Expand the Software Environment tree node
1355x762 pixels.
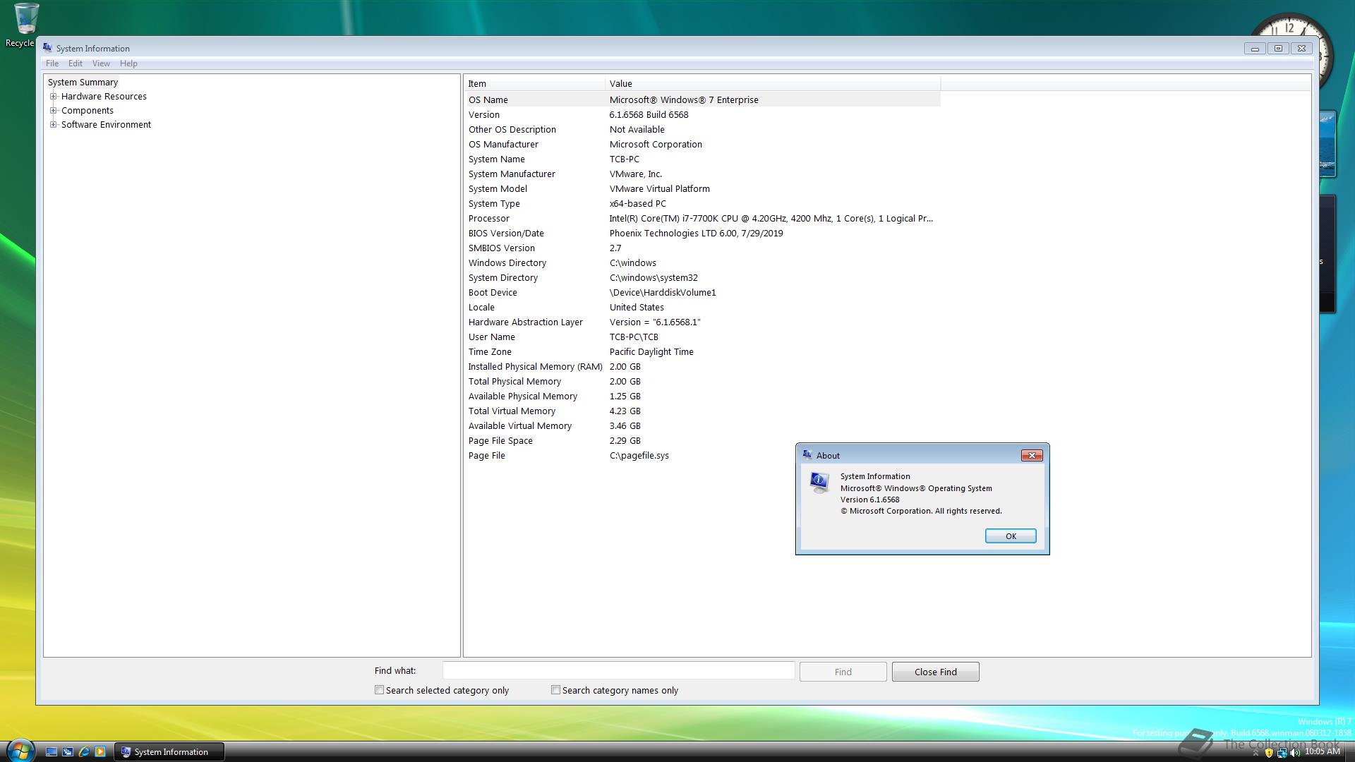click(x=53, y=125)
